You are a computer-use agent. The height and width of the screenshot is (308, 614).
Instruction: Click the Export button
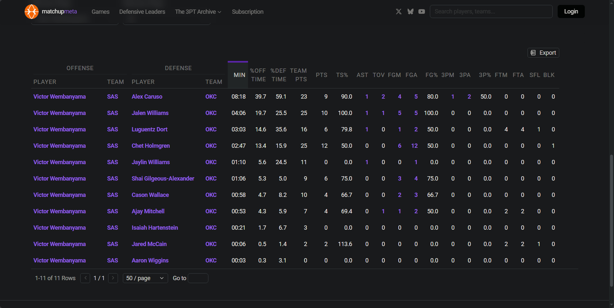[x=543, y=53]
